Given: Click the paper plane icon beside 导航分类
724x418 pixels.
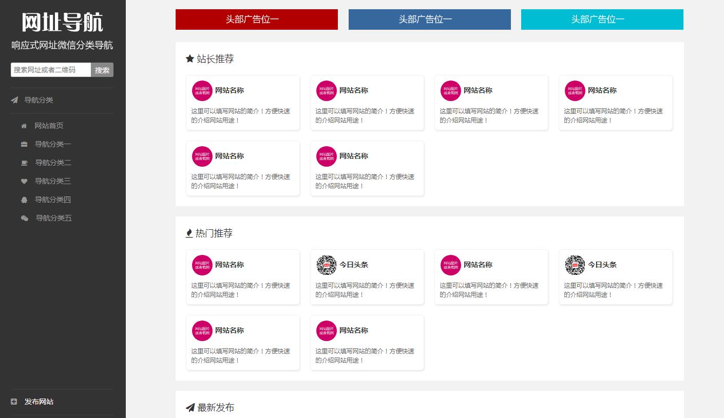Looking at the screenshot, I should coord(14,100).
